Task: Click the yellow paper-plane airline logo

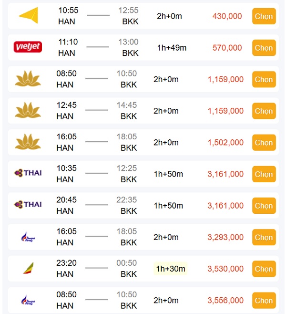Action: [28, 15]
